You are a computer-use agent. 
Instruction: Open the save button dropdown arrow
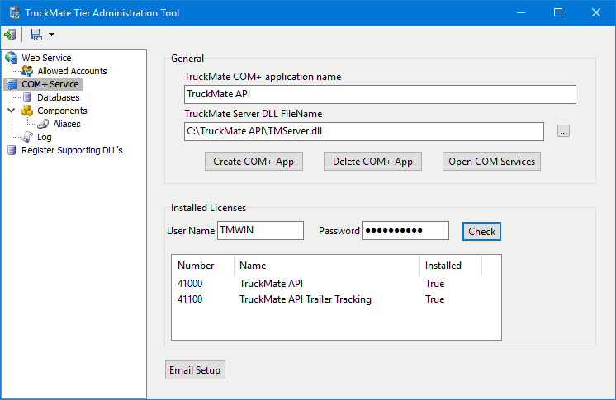(x=51, y=35)
